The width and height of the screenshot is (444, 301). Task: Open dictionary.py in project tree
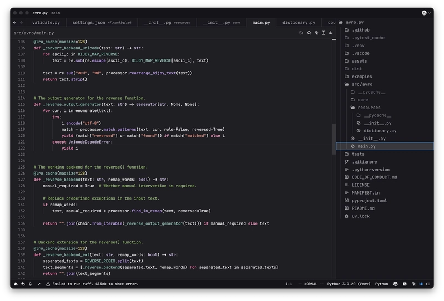(x=385, y=131)
